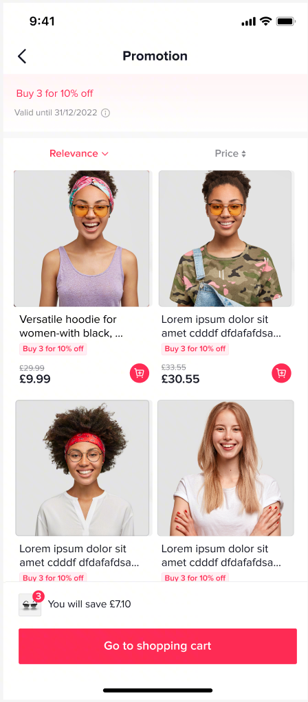The image size is (308, 702).
Task: Tap the 'Buy 3 for 10% off' banner heading
Action: tap(55, 93)
